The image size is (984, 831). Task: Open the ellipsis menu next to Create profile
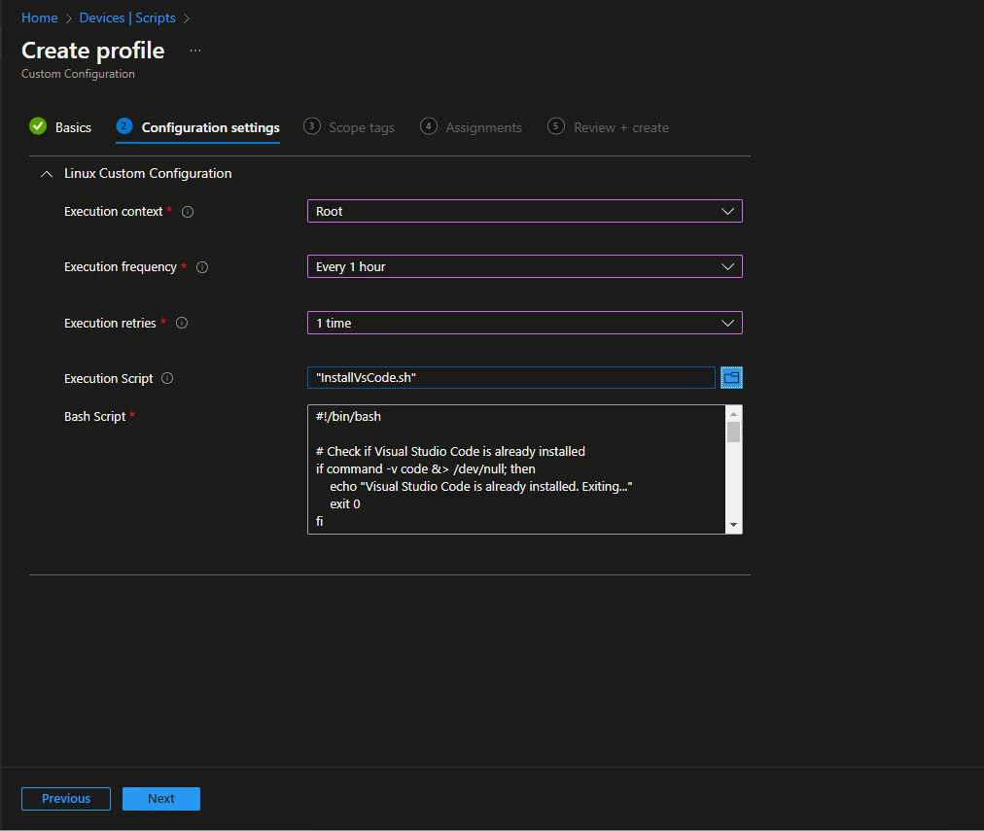[195, 51]
